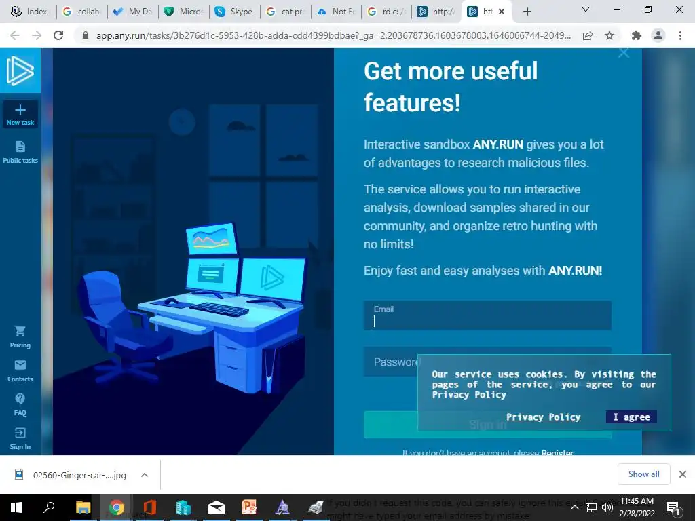Open volume control in tray
Screen dimensions: 695x521
607,507
